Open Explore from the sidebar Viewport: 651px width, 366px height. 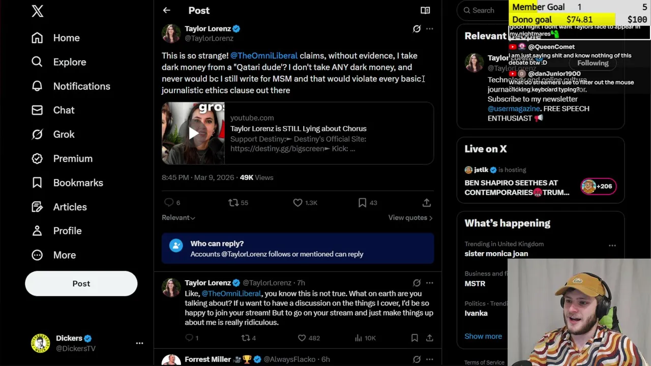click(x=59, y=62)
